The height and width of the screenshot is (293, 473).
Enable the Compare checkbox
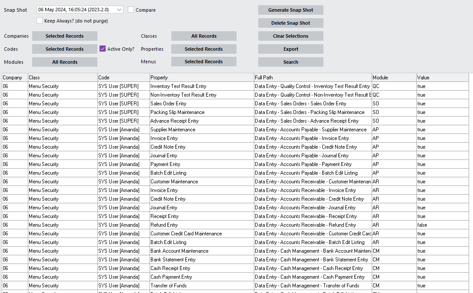130,10
